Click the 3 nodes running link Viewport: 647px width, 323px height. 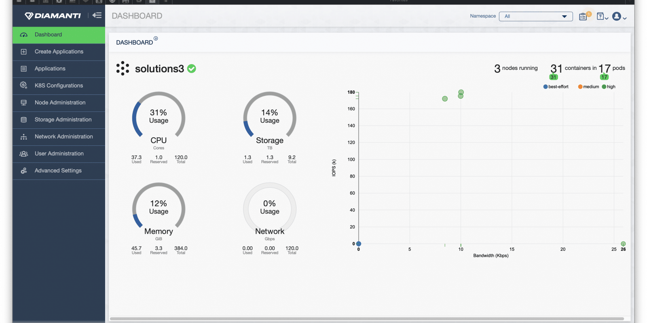516,68
